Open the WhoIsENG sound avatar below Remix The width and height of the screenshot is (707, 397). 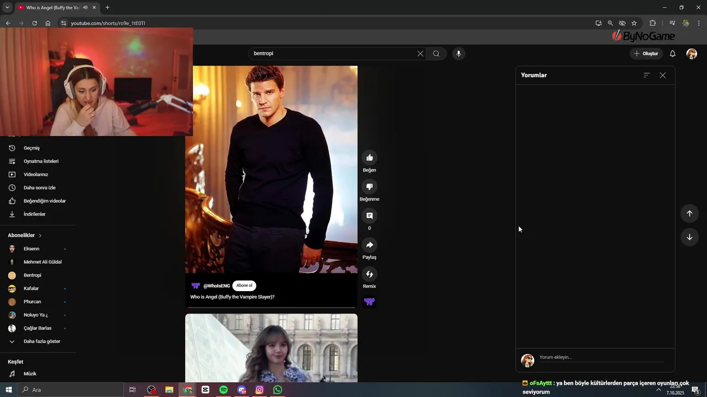(370, 302)
